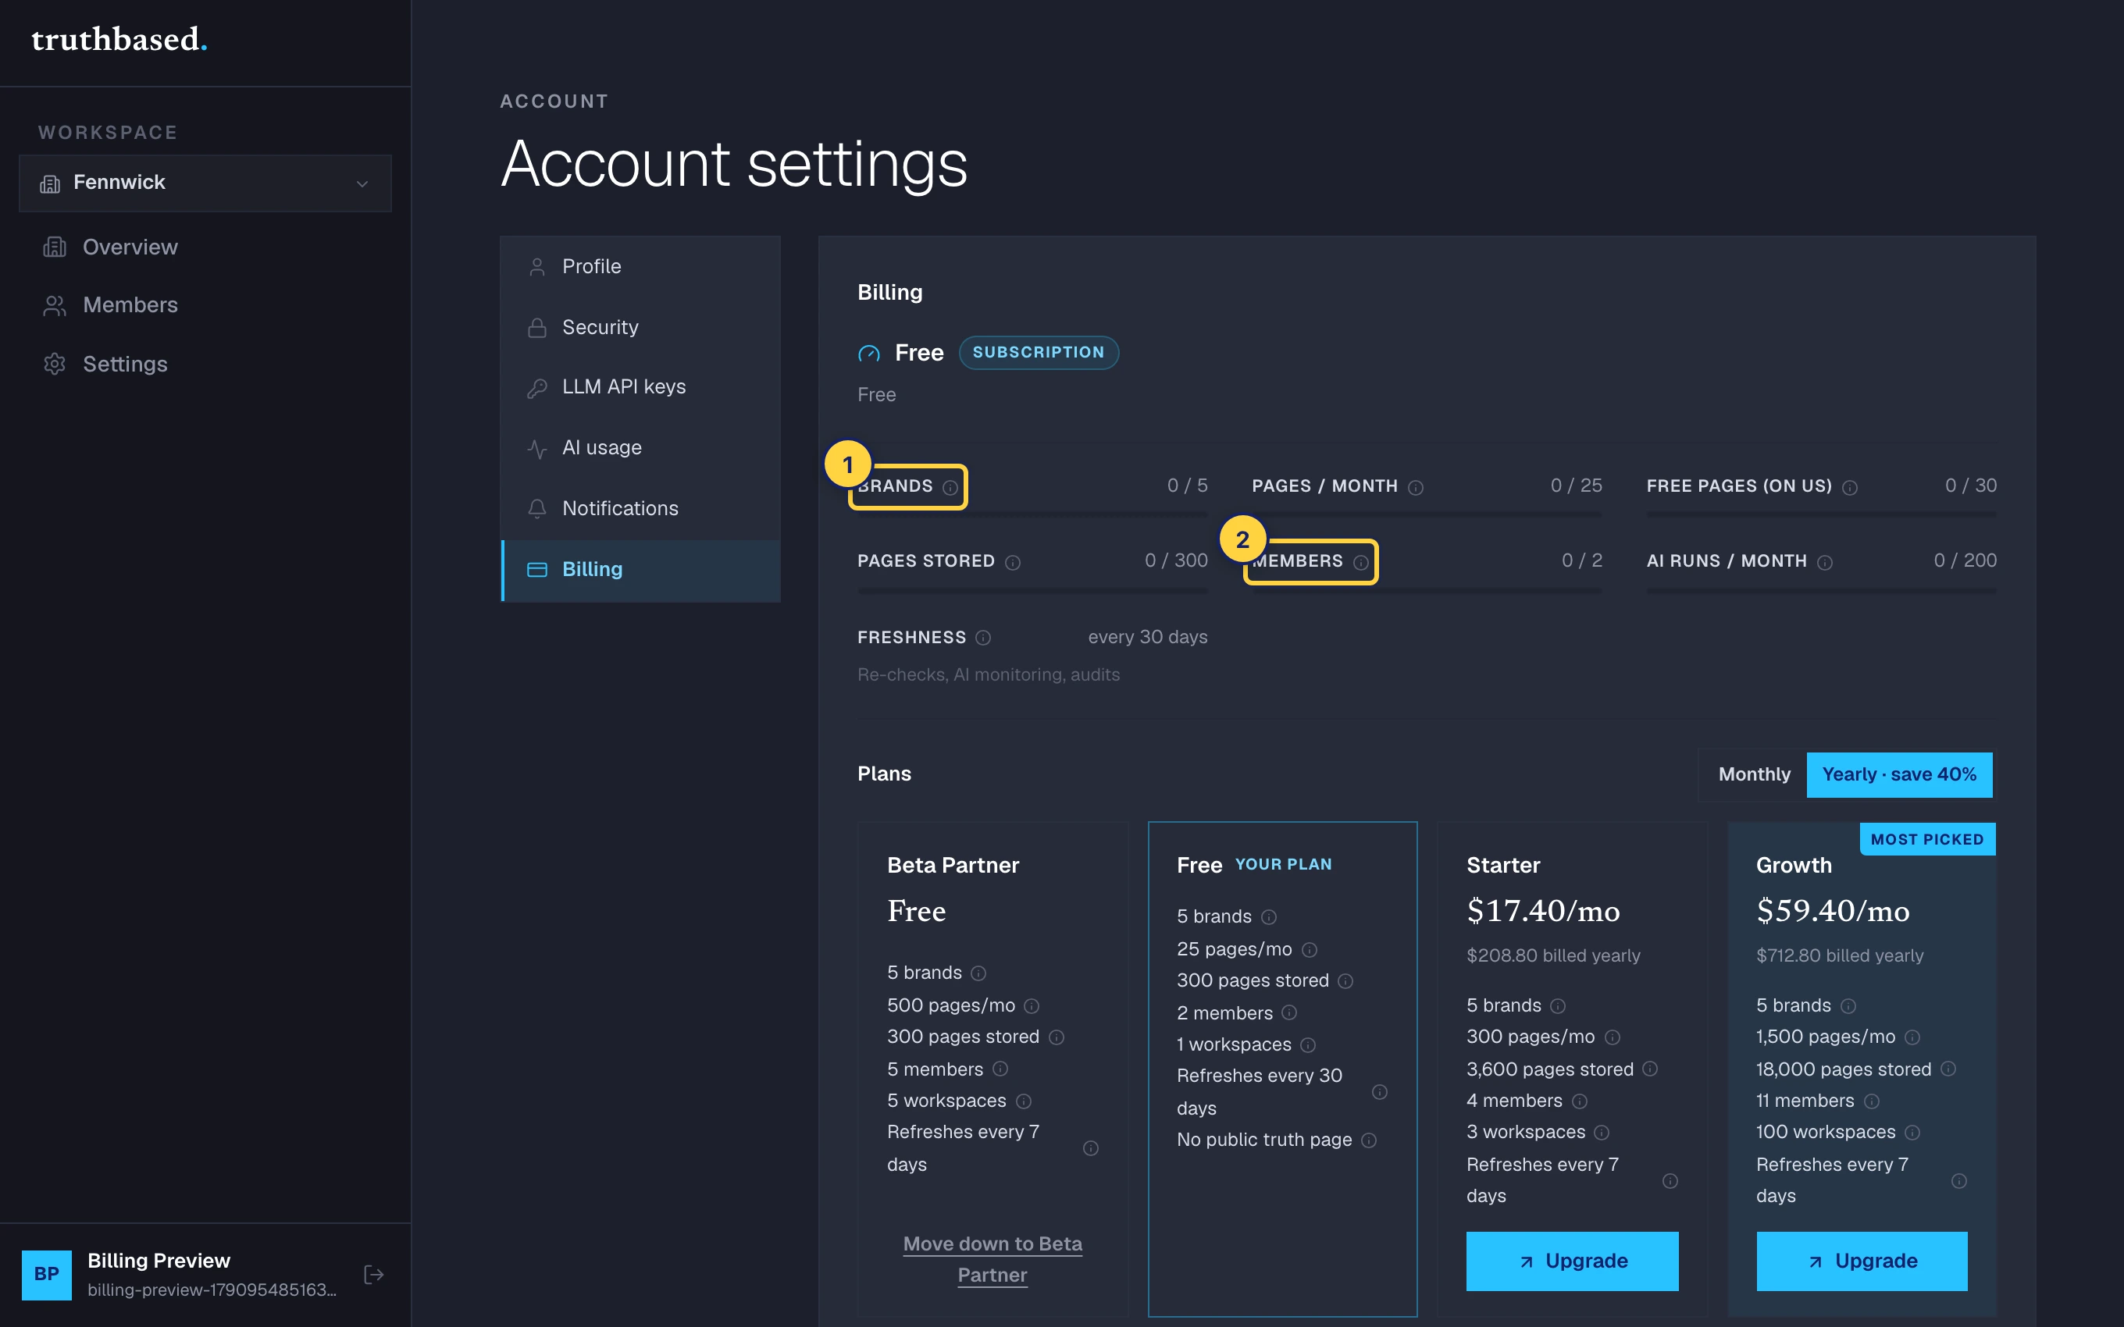Click Move down to Beta Partner link
Screen dimensions: 2124x1327
point(993,1259)
